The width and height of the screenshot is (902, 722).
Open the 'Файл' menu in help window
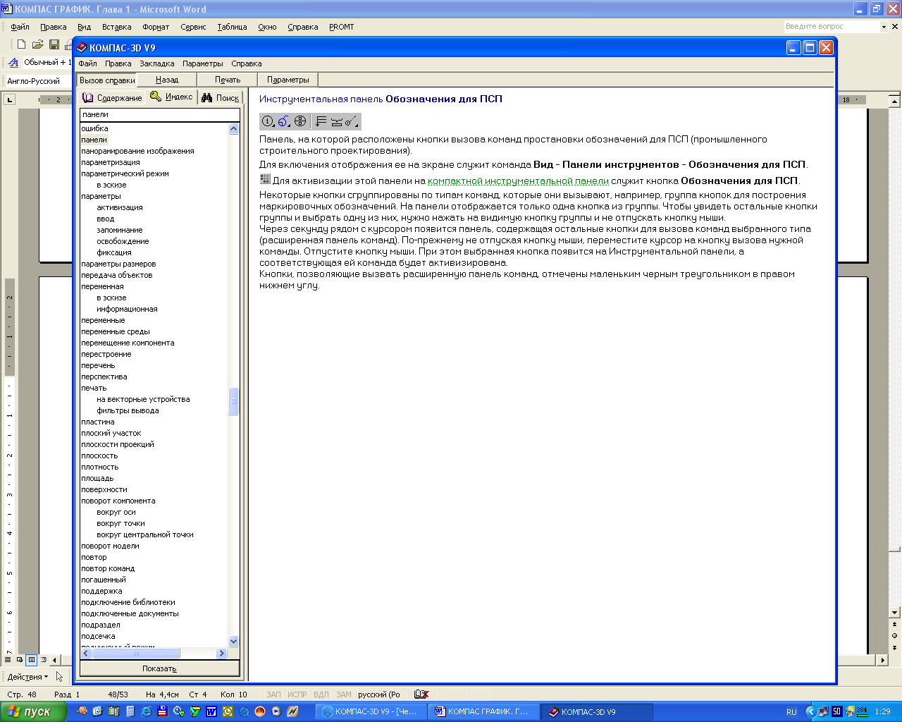88,63
